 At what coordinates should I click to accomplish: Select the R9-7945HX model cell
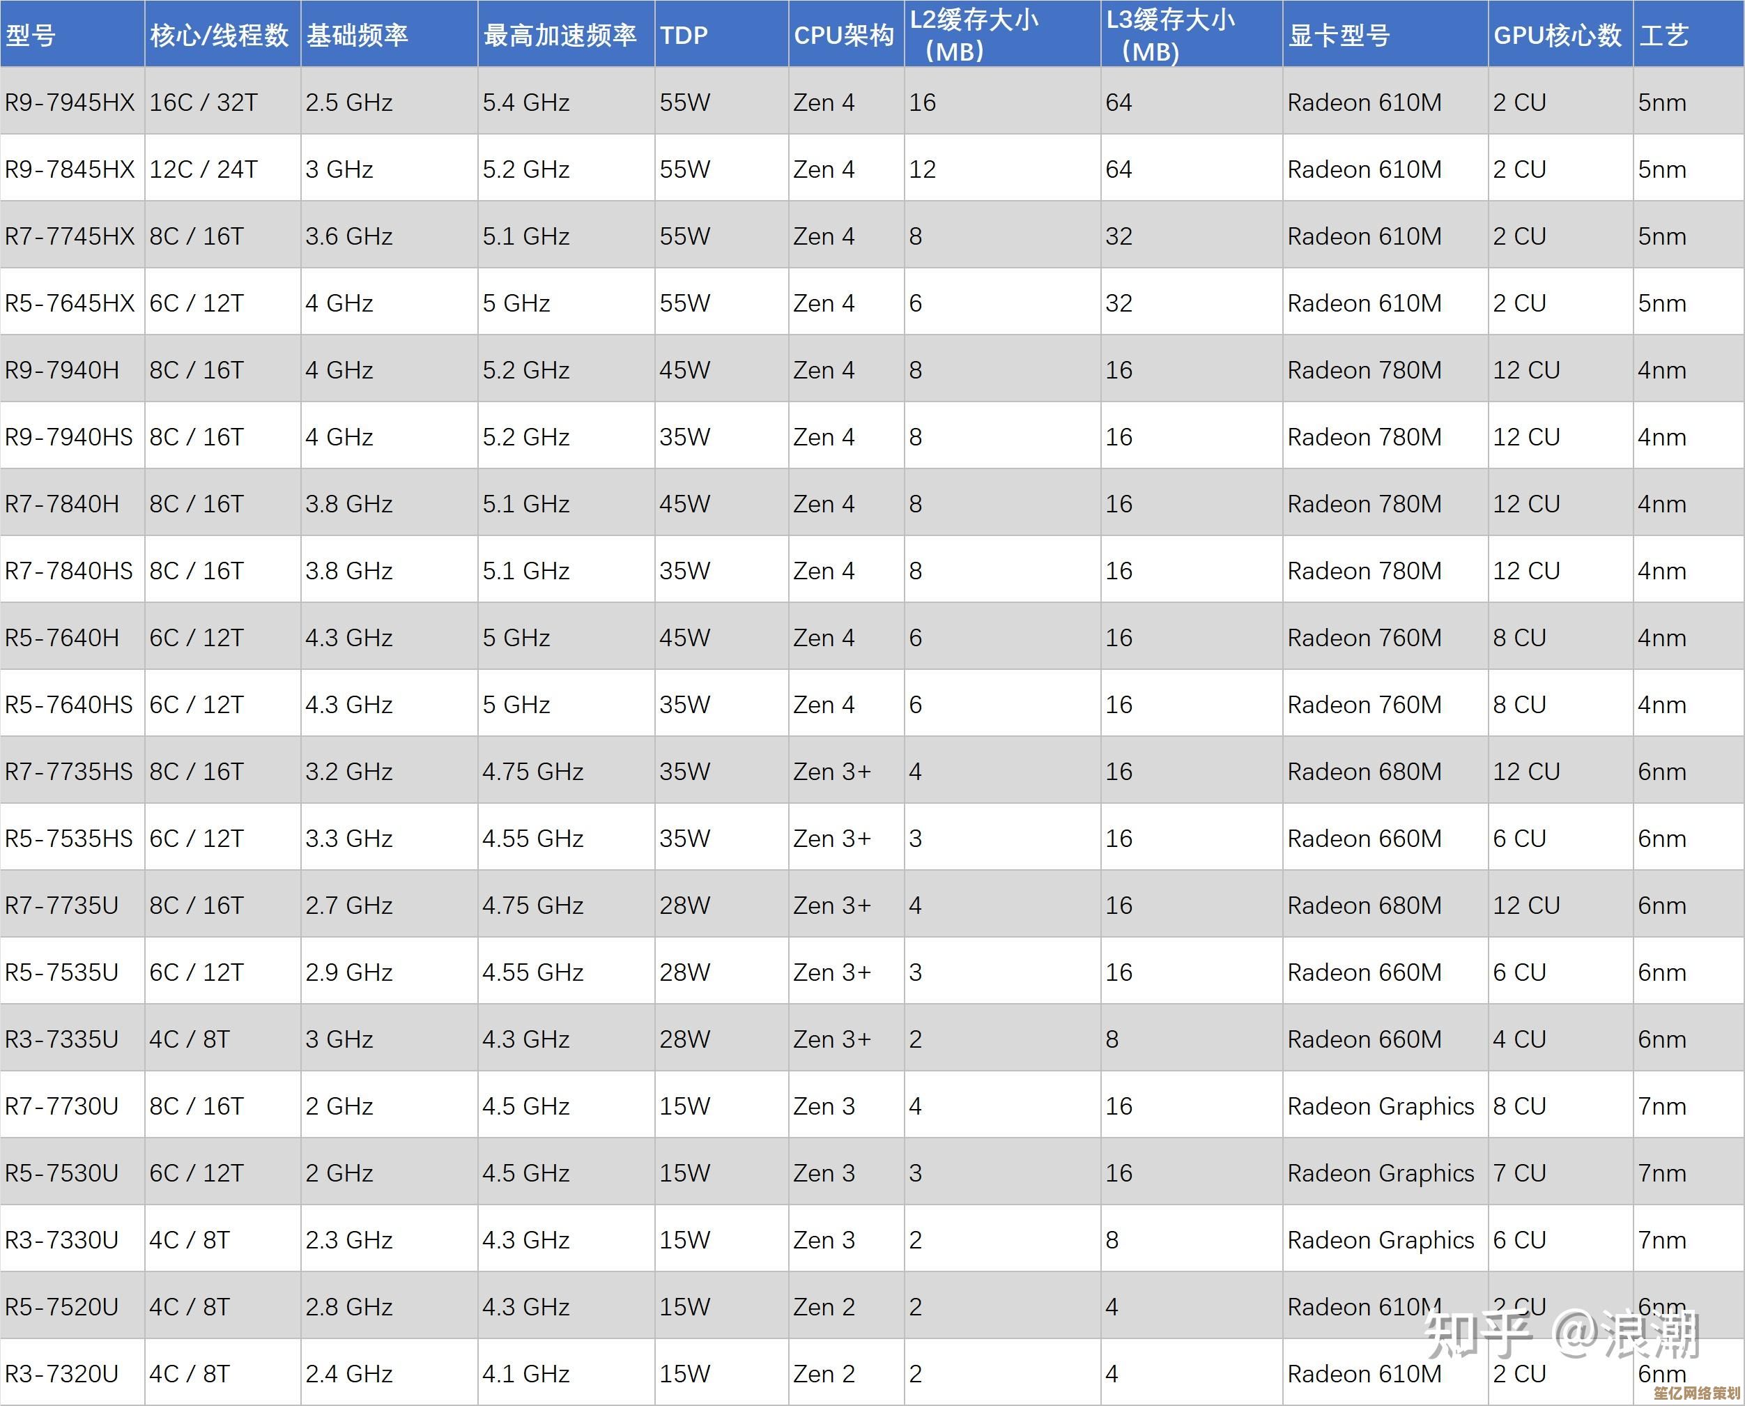click(x=70, y=102)
